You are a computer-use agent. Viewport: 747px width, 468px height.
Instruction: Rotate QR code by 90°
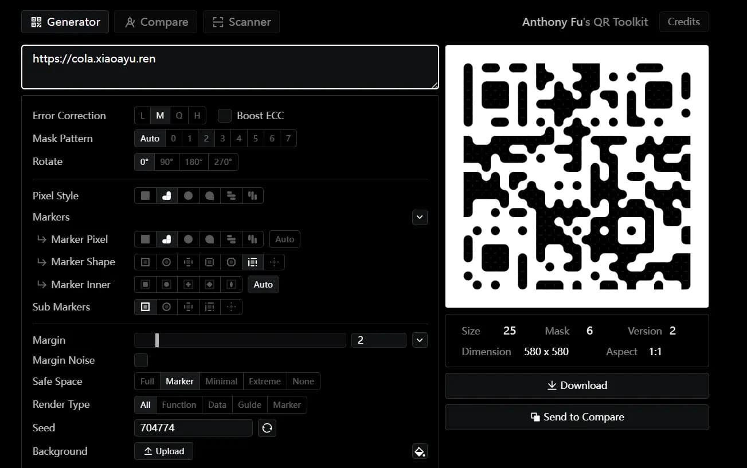(166, 162)
